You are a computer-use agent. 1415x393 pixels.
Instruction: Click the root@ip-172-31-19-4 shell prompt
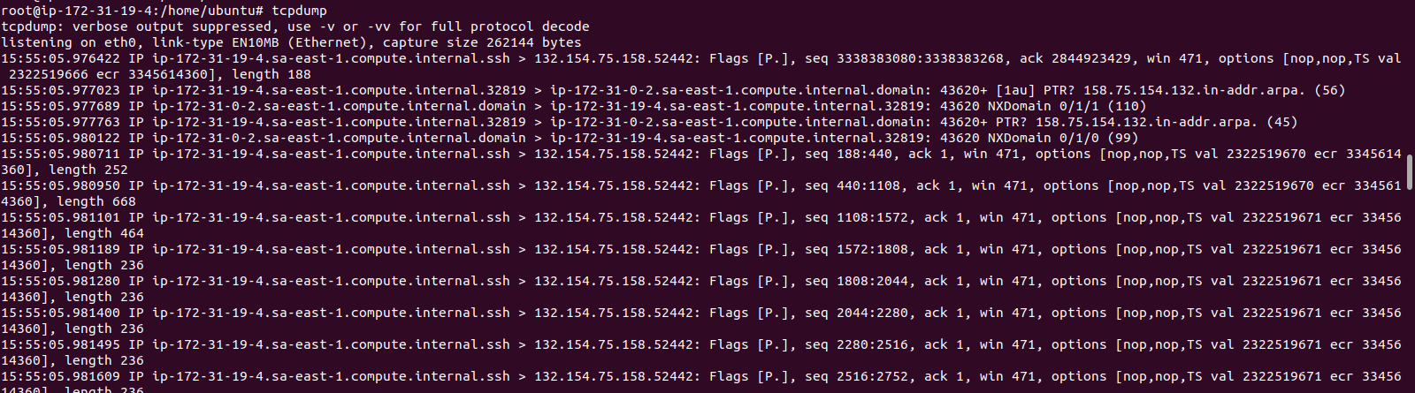click(133, 11)
